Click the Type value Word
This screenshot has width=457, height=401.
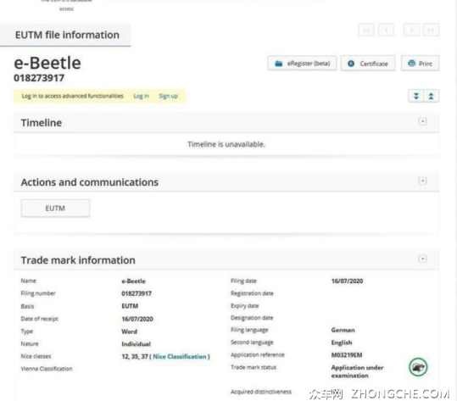coord(130,331)
